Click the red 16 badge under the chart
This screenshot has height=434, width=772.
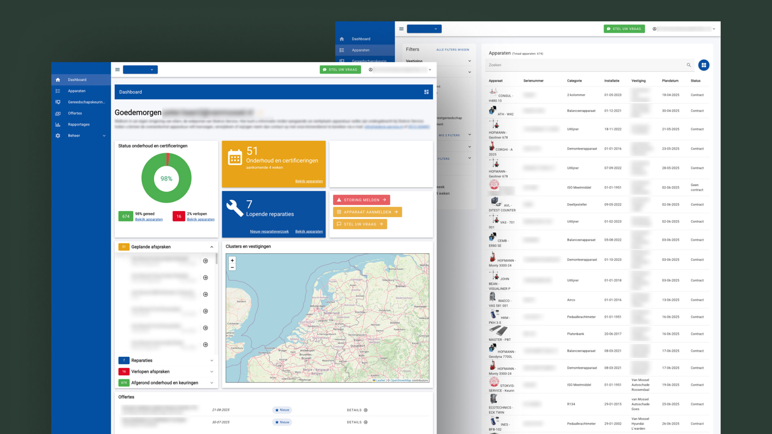[179, 216]
